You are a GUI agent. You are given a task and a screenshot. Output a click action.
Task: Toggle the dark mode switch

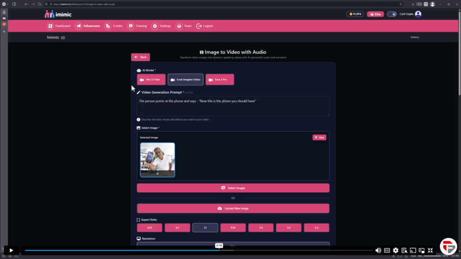(x=392, y=14)
